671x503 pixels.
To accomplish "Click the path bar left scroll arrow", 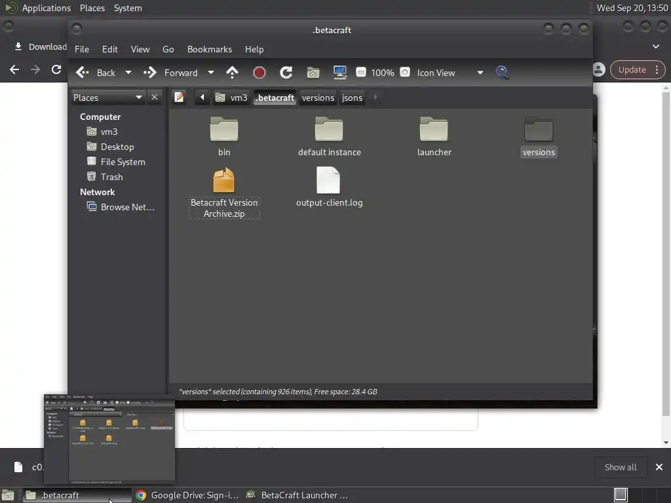I will tap(202, 98).
